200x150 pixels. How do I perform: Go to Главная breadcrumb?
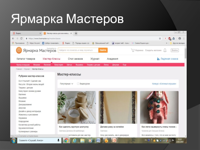19,69
